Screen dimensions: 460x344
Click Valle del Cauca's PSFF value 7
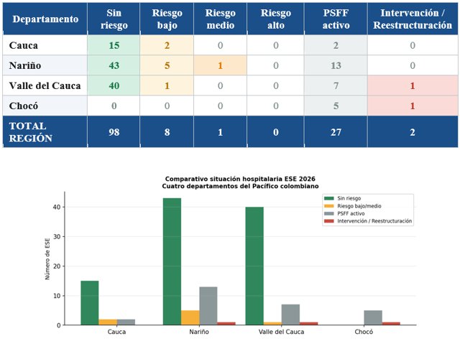click(x=336, y=85)
